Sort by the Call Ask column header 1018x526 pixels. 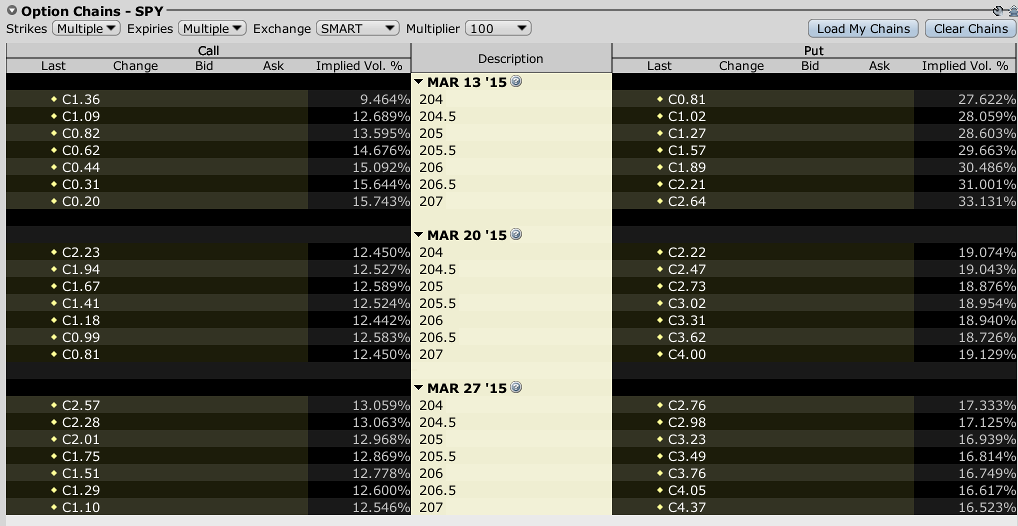273,66
